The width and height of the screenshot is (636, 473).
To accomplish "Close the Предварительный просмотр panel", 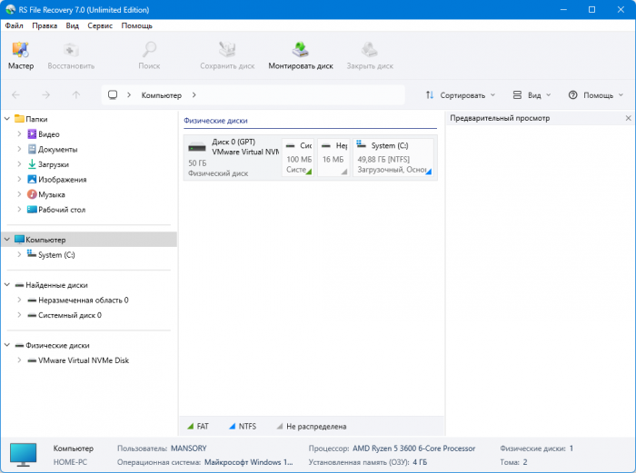I will [x=628, y=119].
